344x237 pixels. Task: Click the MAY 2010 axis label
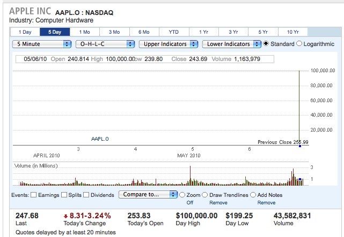click(189, 156)
